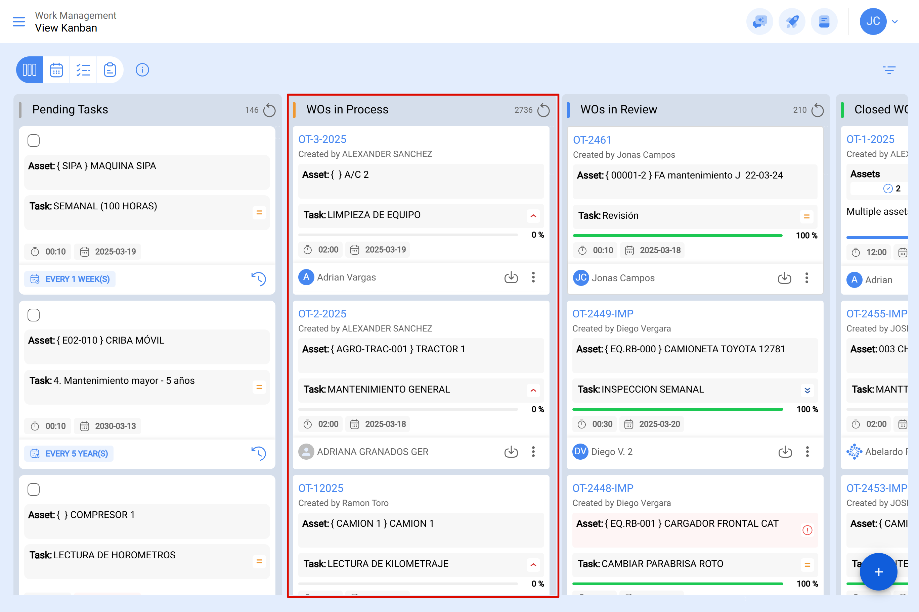Click the OT-2461 100% progress bar
This screenshot has height=612, width=919.
pyautogui.click(x=677, y=236)
